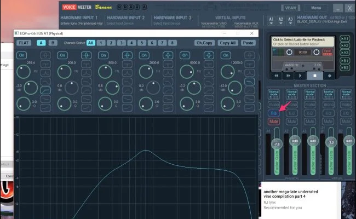The width and height of the screenshot is (356, 219).
Task: Open Hardware Input 1 device selector
Action: coord(82,24)
